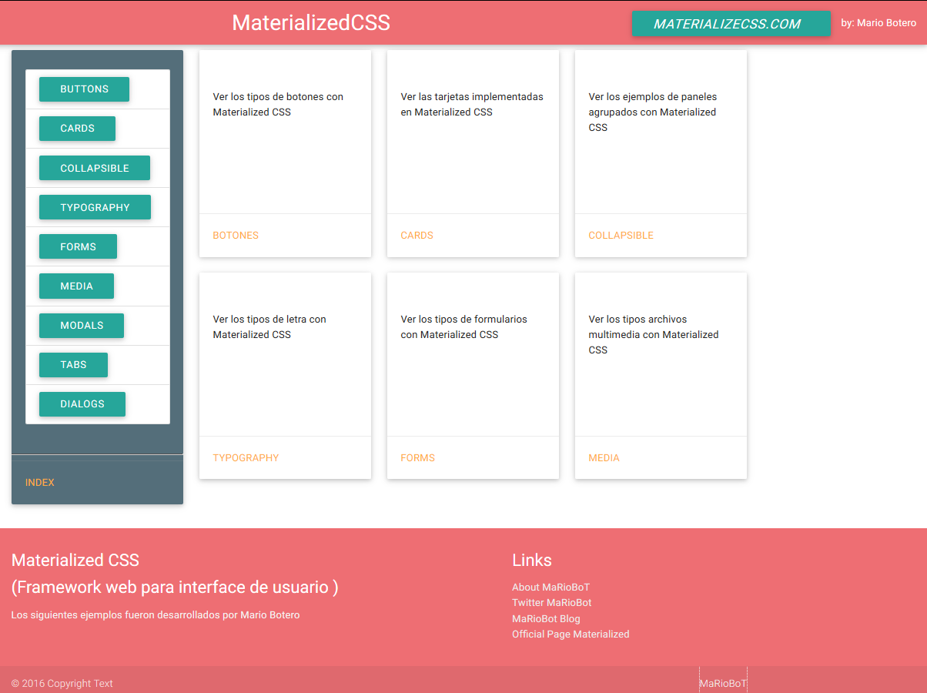
Task: Click the '© 2016 Copyright Text' footer text
Action: (62, 684)
